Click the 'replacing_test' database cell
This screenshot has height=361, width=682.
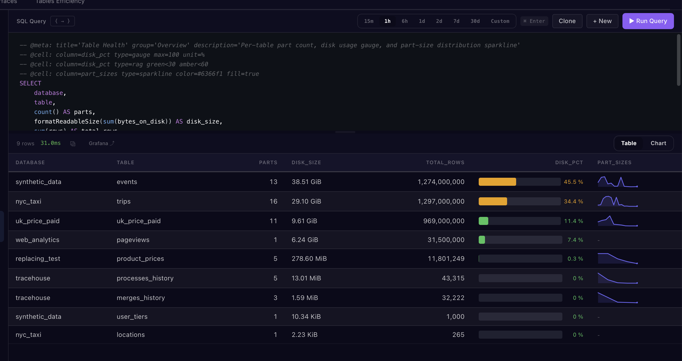click(x=38, y=259)
